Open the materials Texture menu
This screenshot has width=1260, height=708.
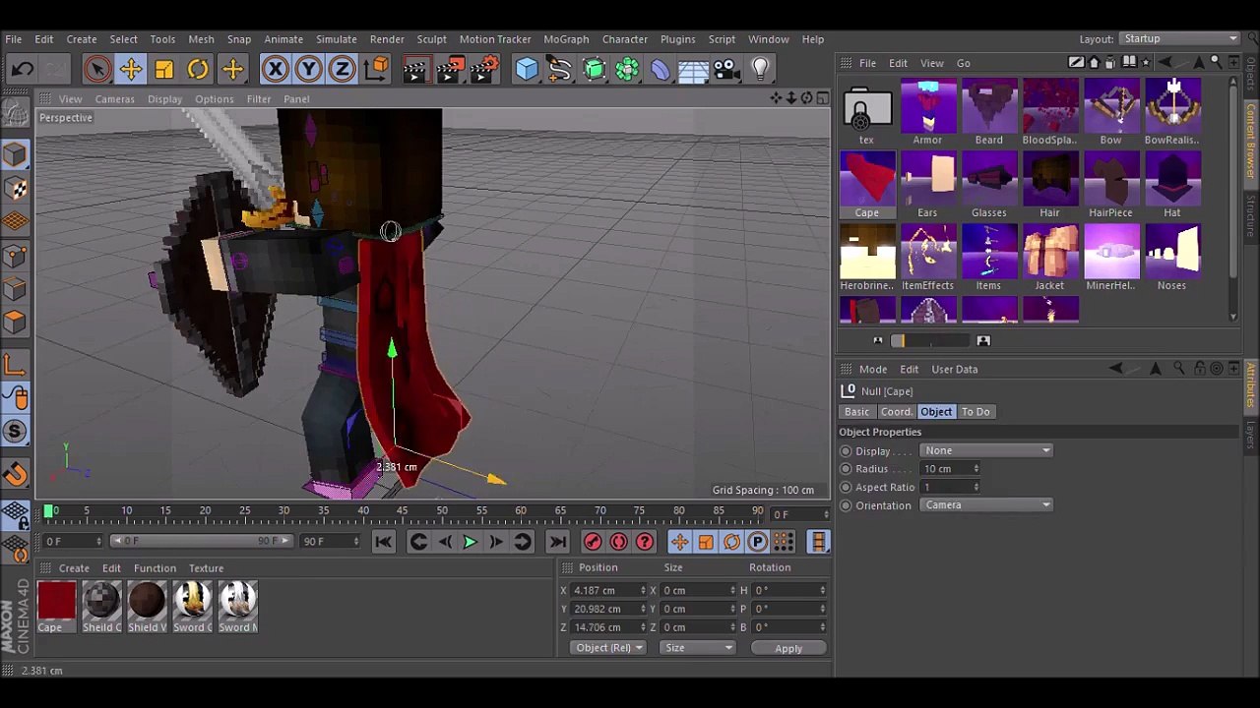206,568
